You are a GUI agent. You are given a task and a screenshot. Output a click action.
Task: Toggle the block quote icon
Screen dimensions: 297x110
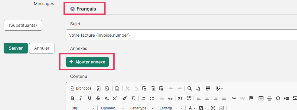point(180,98)
